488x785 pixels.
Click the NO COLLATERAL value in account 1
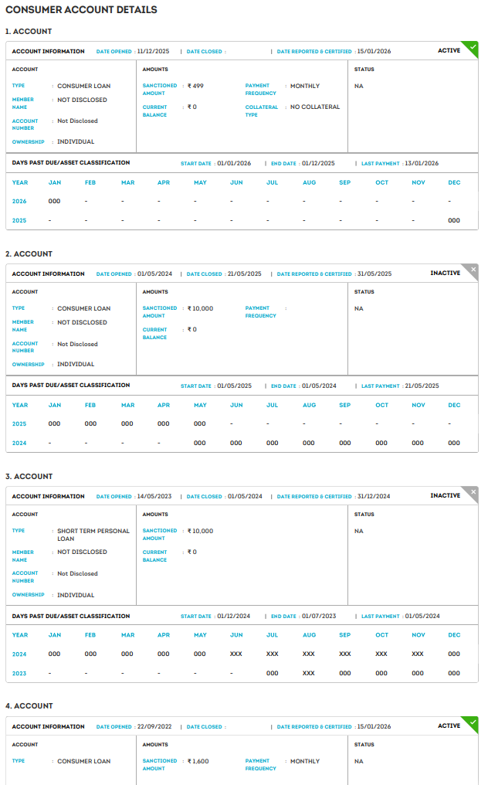(x=314, y=107)
